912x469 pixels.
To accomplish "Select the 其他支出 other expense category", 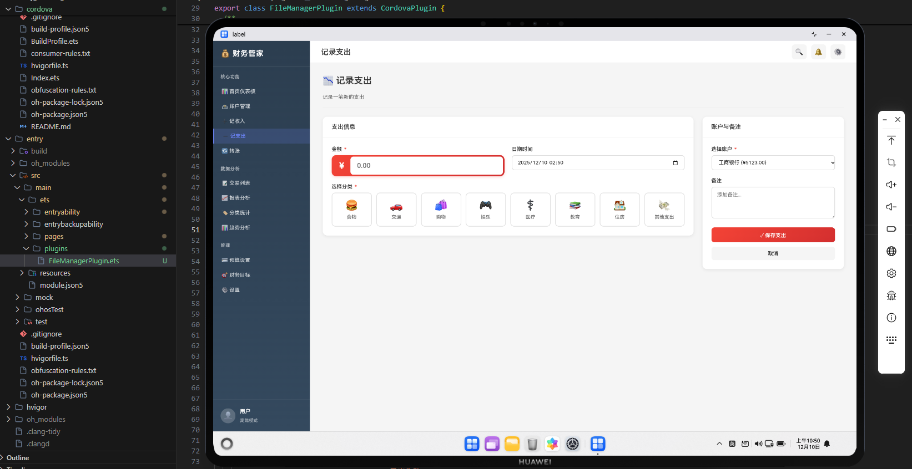I will tap(664, 210).
